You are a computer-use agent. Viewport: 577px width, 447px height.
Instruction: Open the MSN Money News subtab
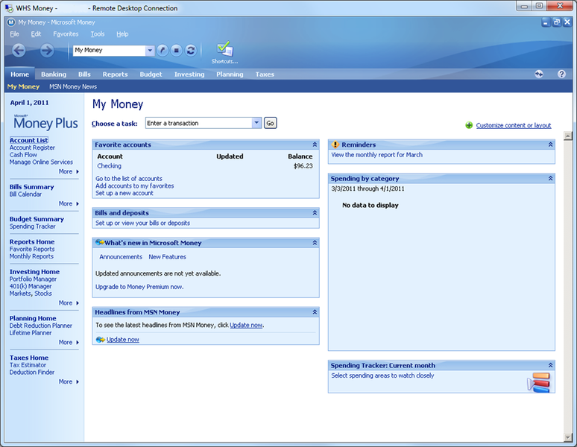[x=73, y=86]
